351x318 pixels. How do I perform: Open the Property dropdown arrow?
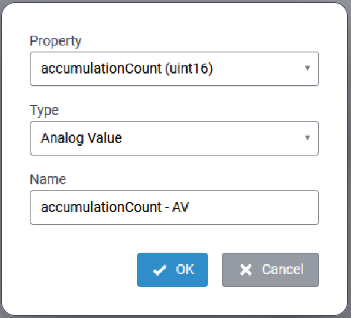tap(307, 69)
